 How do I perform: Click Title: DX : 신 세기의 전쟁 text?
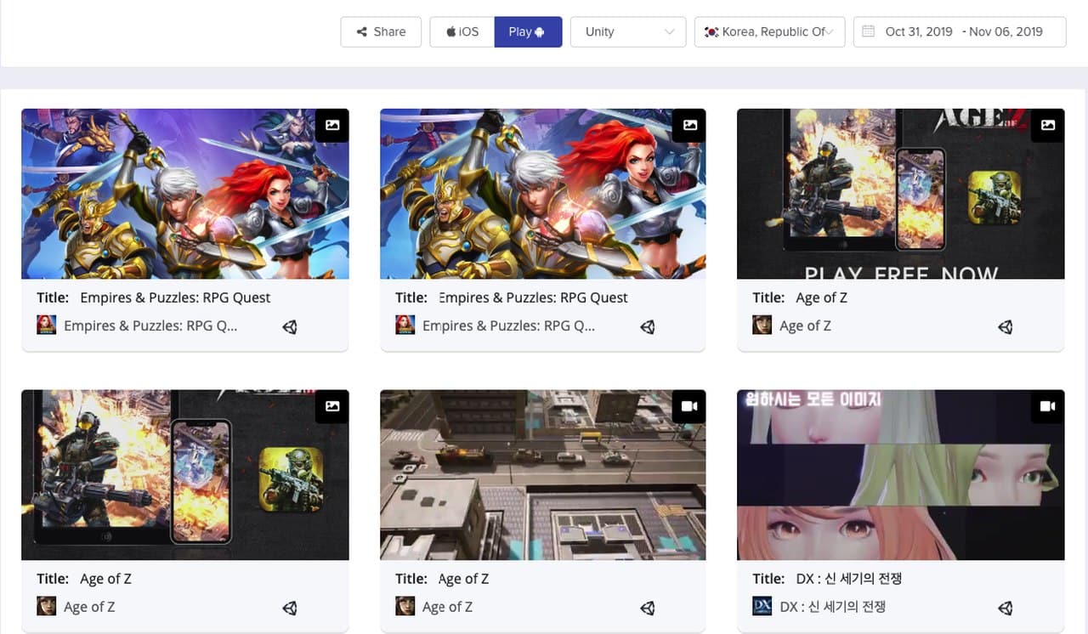827,579
